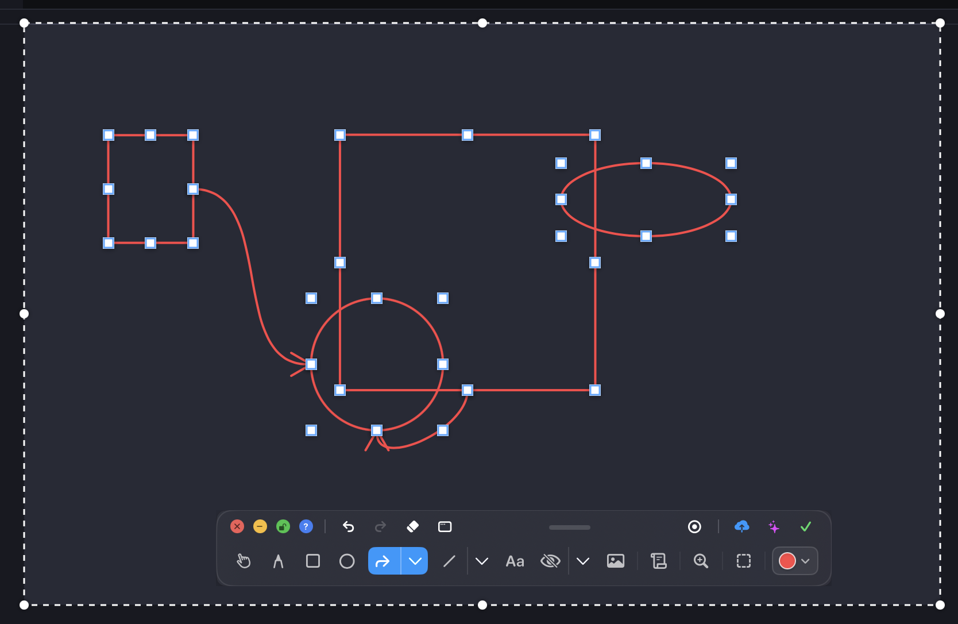
Task: Click the circle's top-middle handle
Action: point(377,298)
